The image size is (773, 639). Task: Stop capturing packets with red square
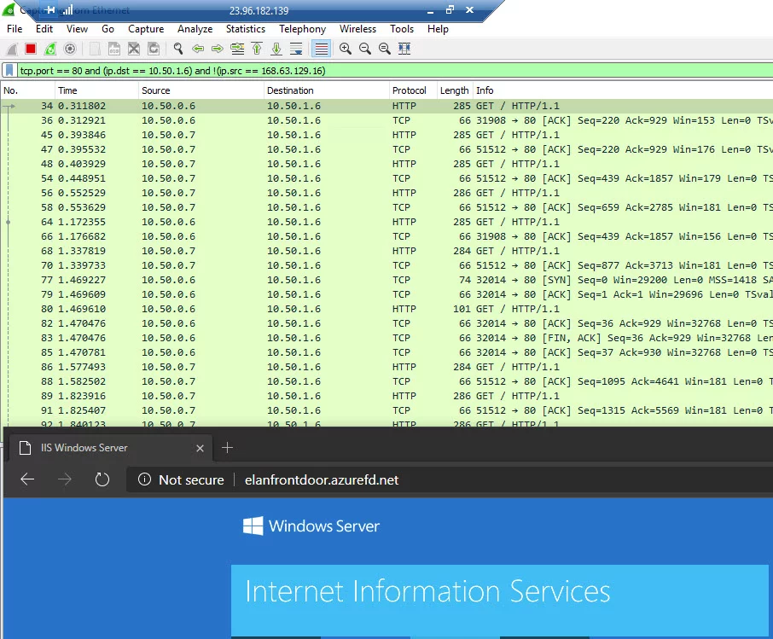[x=31, y=49]
